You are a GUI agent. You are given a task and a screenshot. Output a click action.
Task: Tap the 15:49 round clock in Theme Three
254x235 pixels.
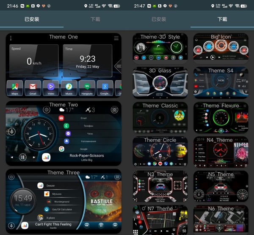coord(23,201)
